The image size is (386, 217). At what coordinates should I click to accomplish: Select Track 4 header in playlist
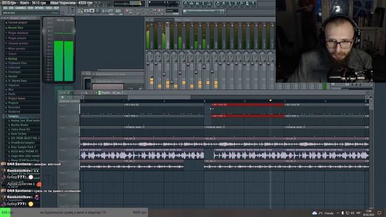(x=69, y=143)
